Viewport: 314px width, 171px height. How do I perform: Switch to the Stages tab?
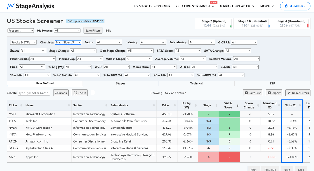(x=121, y=83)
